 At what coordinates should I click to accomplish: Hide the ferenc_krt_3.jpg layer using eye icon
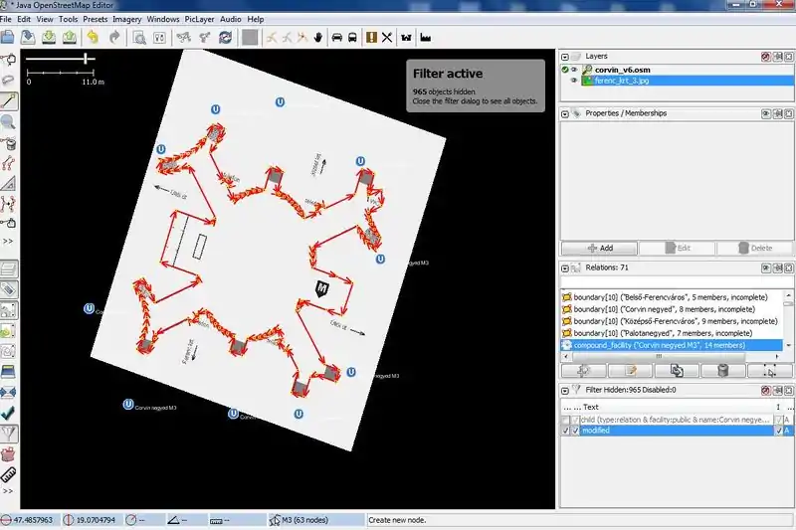[x=575, y=82]
